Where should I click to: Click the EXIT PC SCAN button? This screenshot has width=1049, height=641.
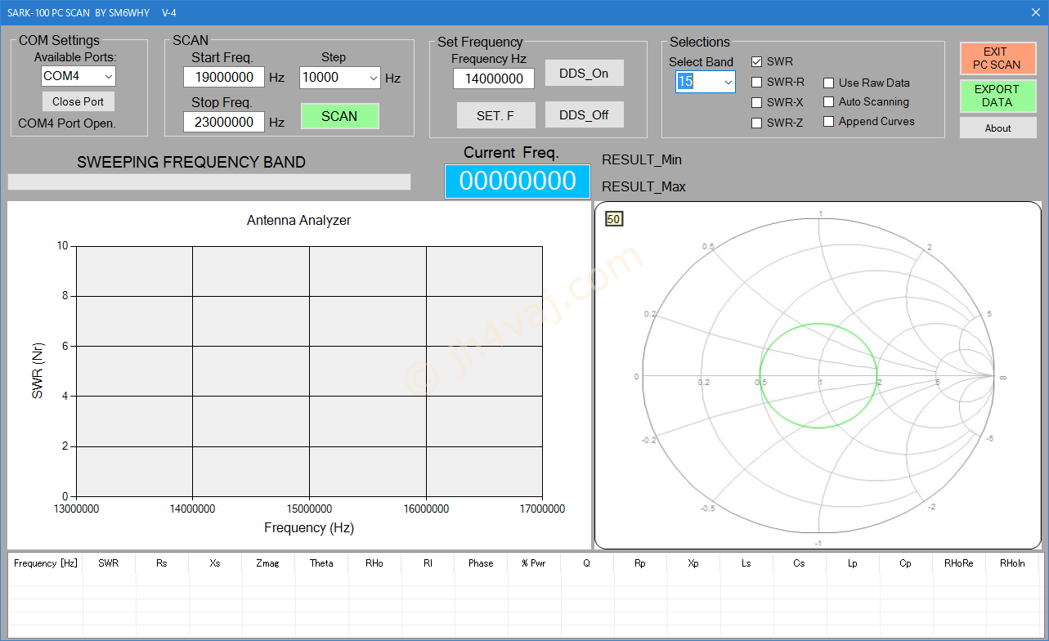997,58
